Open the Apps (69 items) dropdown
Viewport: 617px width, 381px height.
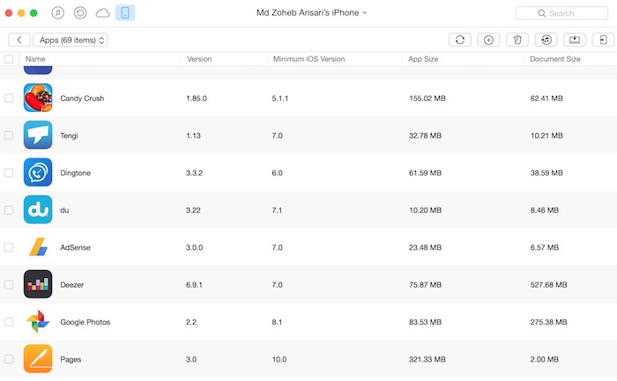point(71,40)
